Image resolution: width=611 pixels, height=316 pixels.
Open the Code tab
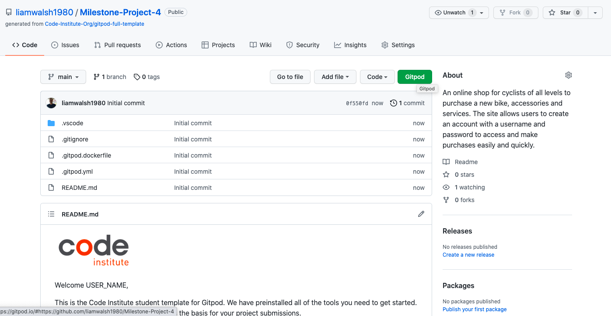click(24, 45)
